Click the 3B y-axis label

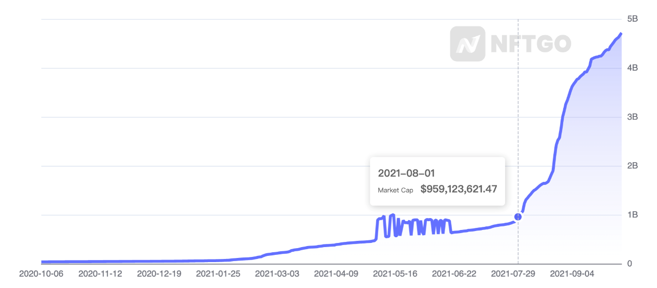[632, 117]
